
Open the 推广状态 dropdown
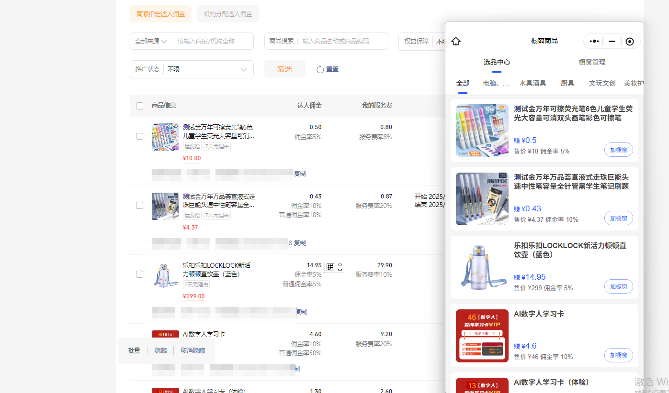pyautogui.click(x=207, y=69)
